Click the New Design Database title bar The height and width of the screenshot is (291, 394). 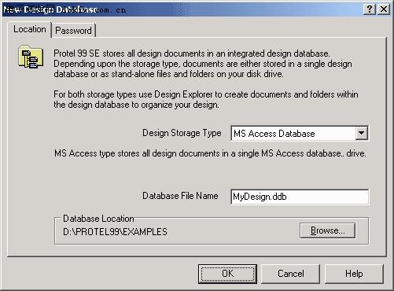pyautogui.click(x=182, y=9)
